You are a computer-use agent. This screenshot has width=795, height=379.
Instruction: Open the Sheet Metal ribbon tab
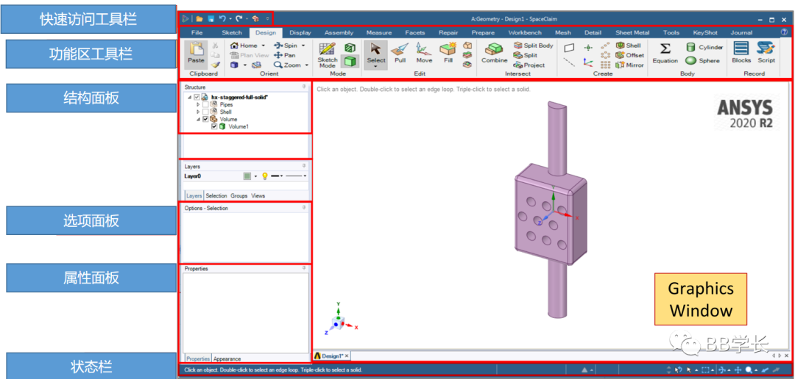[x=632, y=32]
